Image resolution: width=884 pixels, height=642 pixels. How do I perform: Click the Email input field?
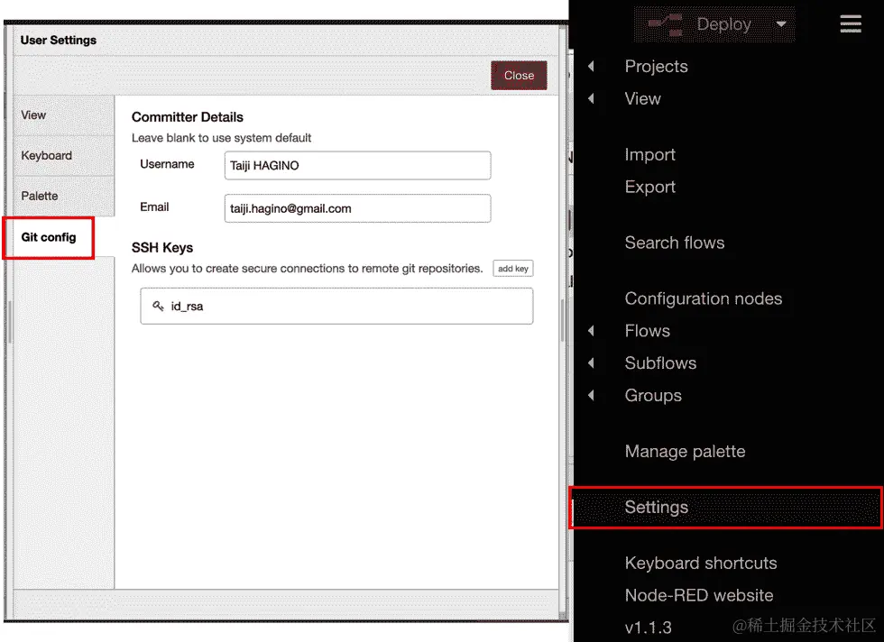point(357,208)
